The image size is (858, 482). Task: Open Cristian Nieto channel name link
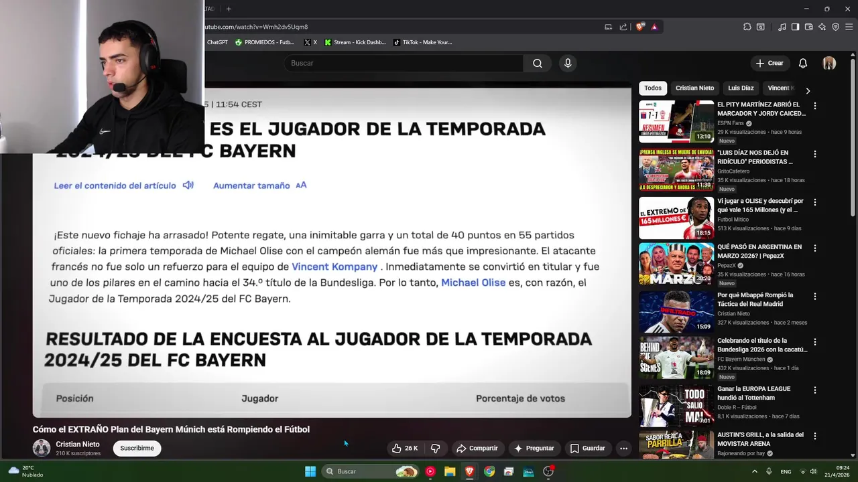(78, 445)
